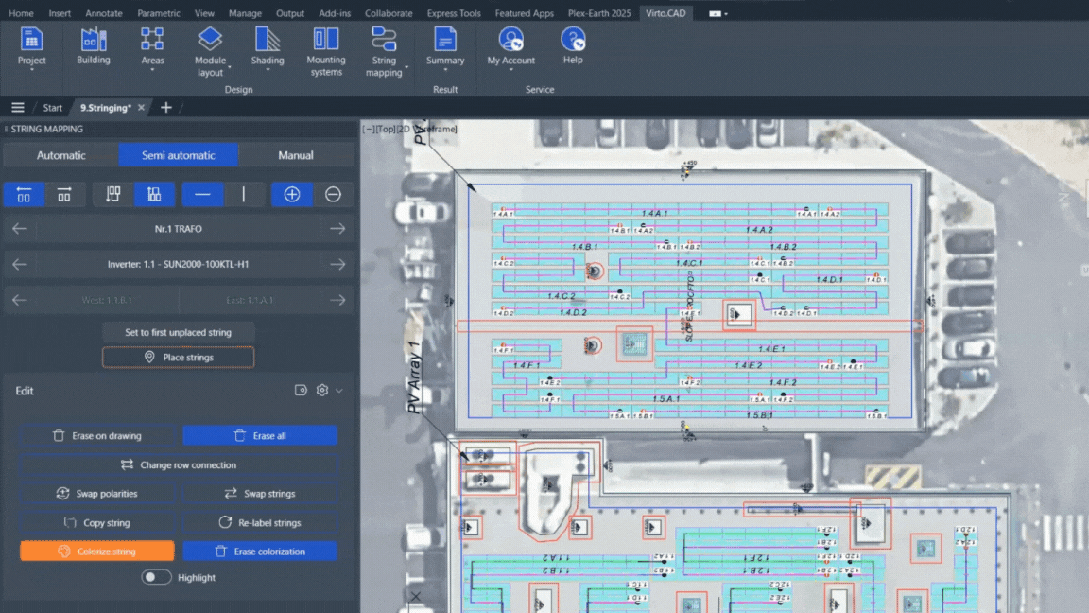This screenshot has width=1089, height=613.
Task: Click the Swap polarities button
Action: (97, 494)
